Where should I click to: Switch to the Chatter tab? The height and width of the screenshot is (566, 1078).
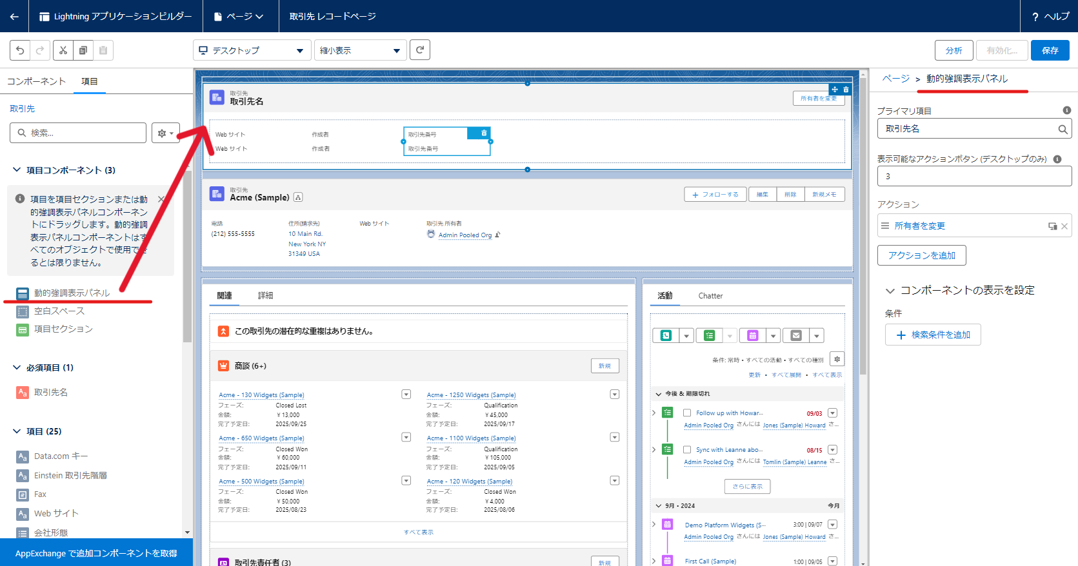click(x=710, y=296)
